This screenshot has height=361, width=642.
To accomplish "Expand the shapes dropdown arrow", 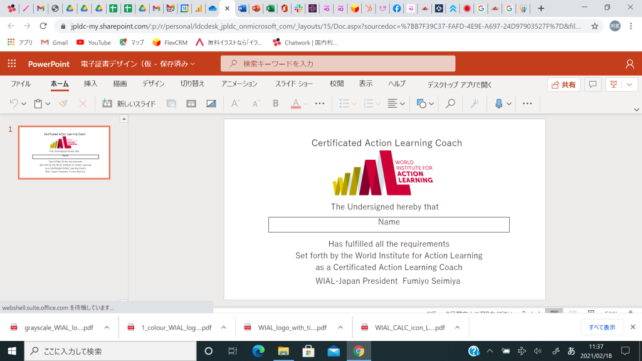I will (x=431, y=103).
